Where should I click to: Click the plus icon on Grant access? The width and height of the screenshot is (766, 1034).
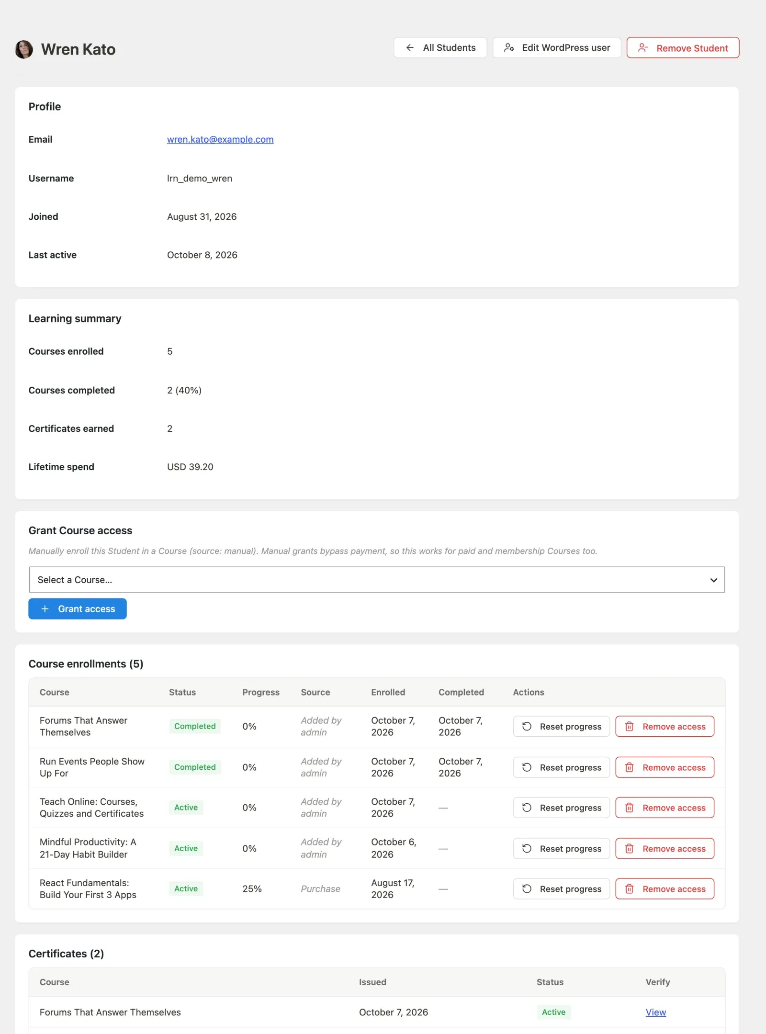[x=45, y=609]
